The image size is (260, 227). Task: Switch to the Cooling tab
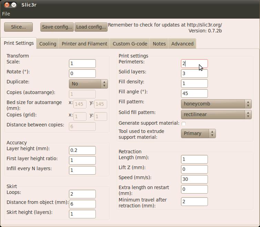[x=48, y=44]
